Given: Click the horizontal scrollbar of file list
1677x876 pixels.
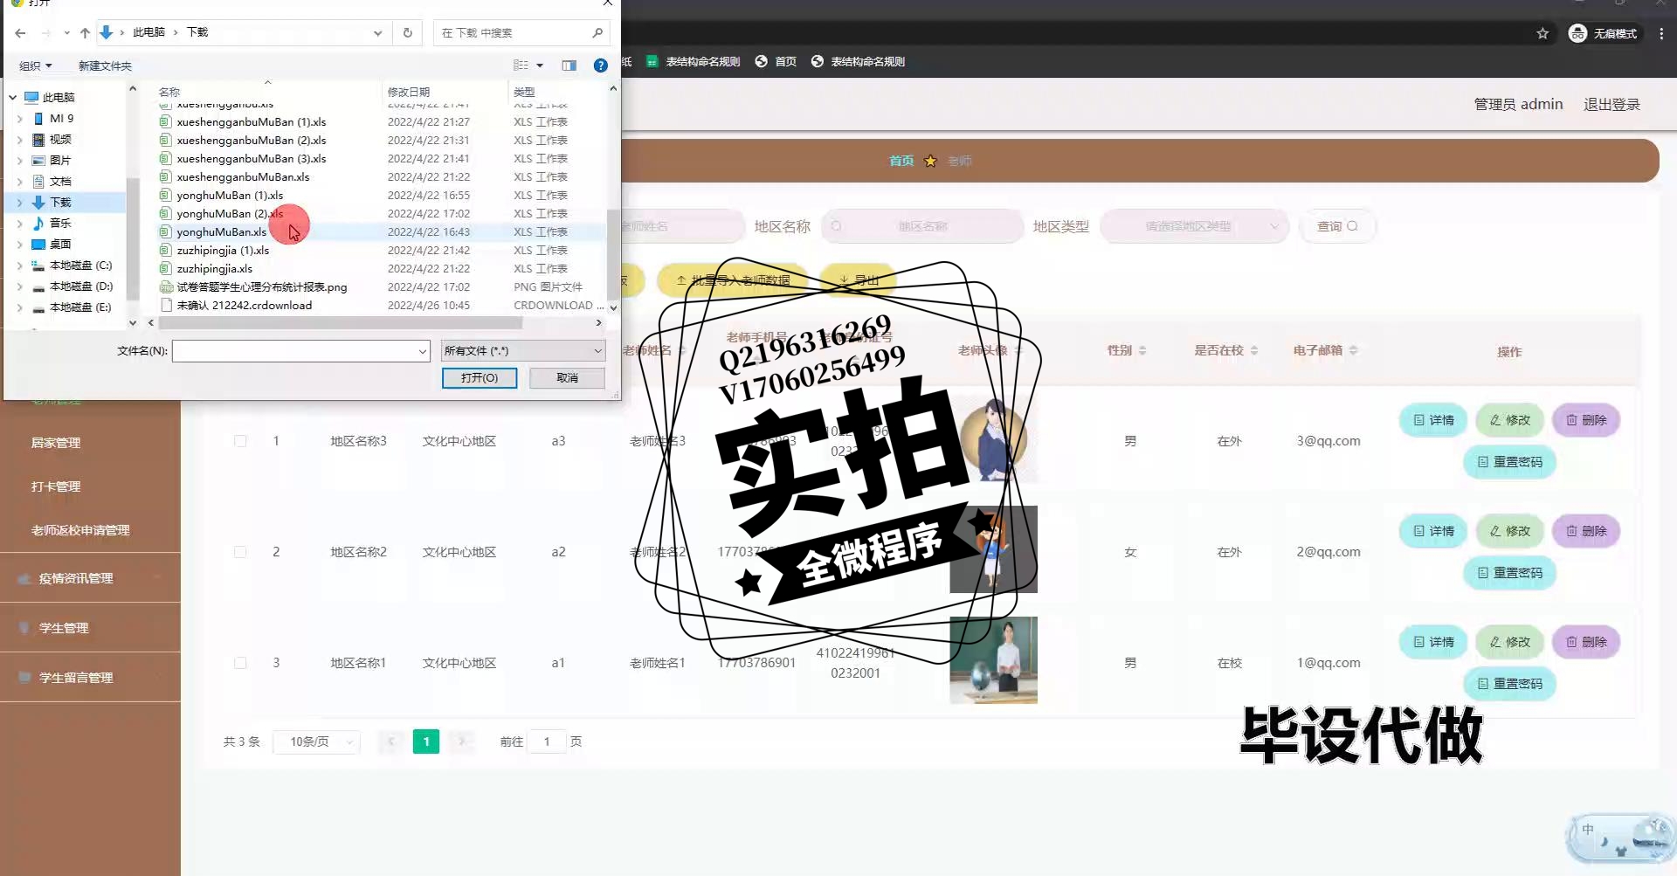Looking at the screenshot, I should point(341,323).
